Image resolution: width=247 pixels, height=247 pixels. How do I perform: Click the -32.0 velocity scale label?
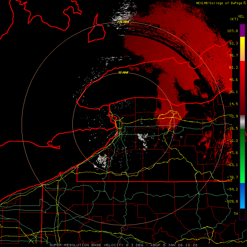tap(232, 141)
